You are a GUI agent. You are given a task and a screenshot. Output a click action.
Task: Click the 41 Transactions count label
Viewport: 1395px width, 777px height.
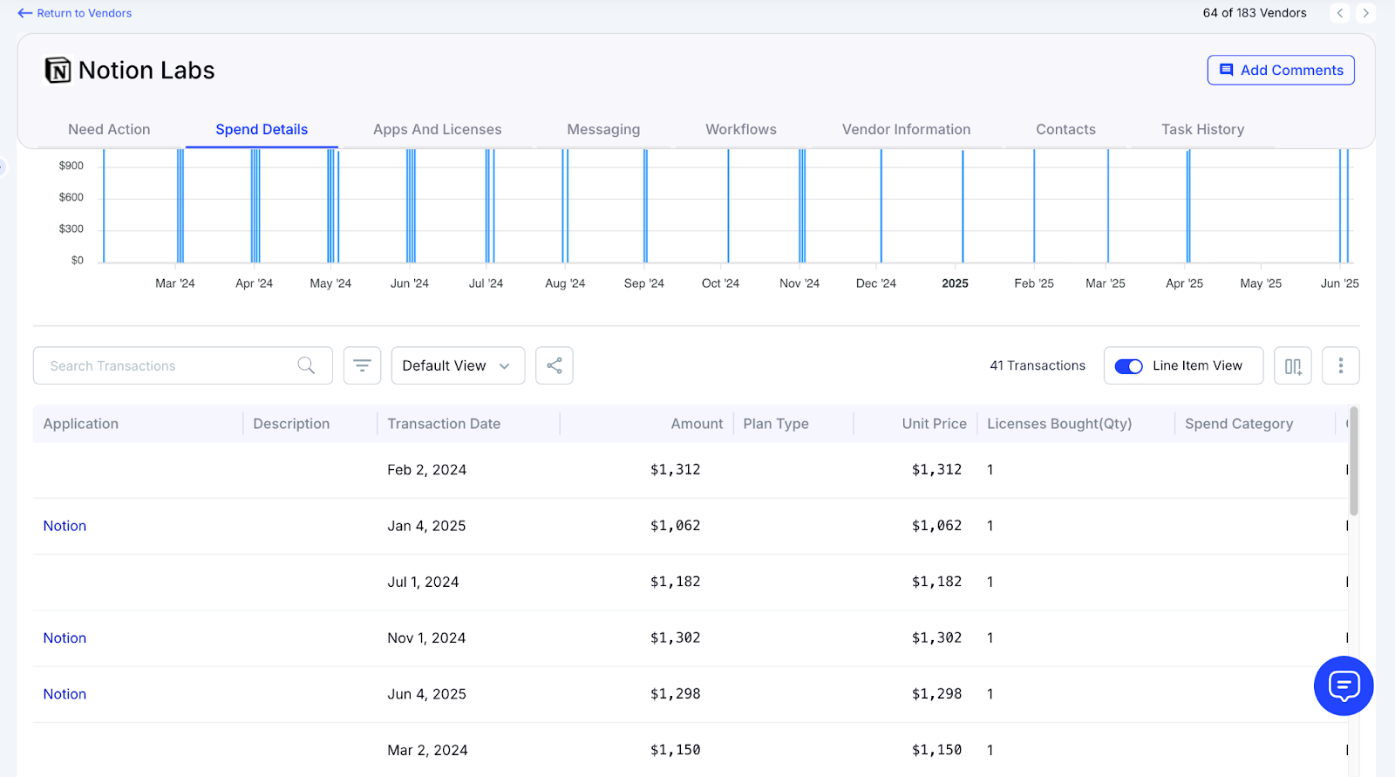coord(1038,365)
